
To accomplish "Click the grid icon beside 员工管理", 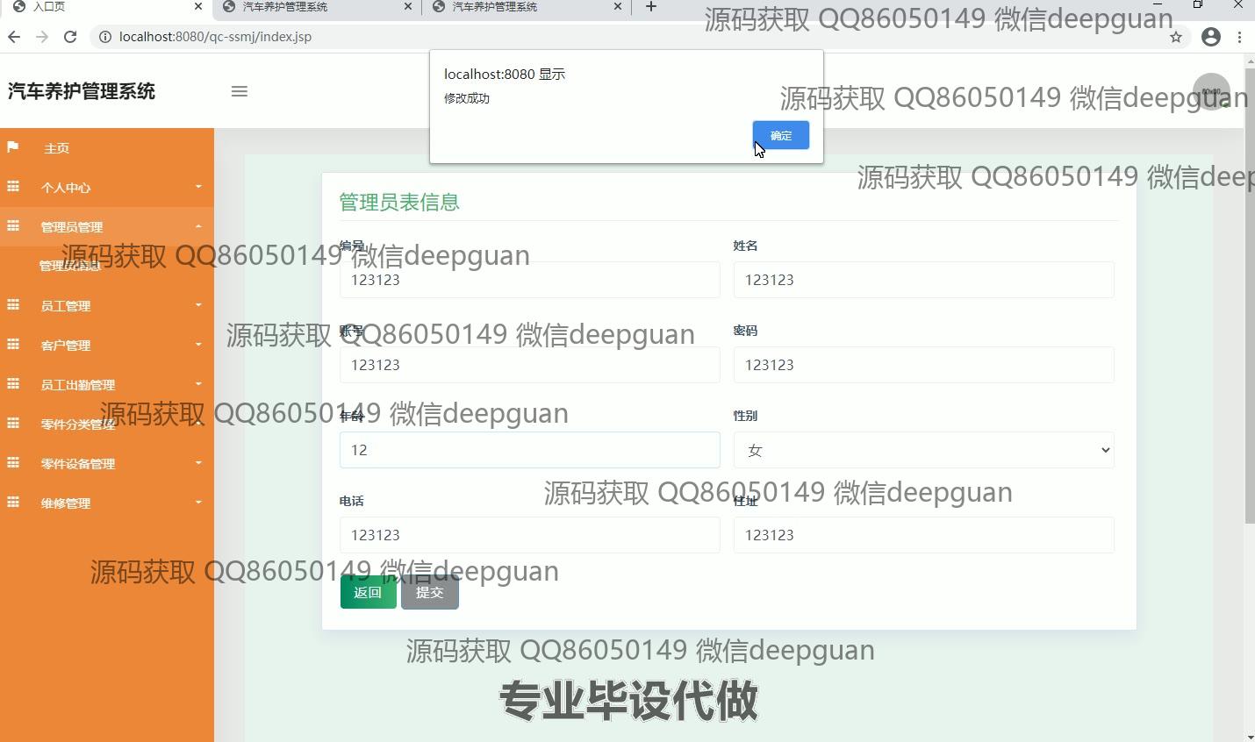I will point(13,305).
